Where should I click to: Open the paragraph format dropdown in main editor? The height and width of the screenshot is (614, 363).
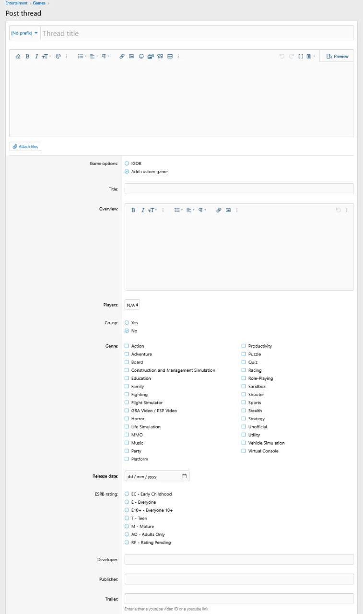tap(105, 56)
